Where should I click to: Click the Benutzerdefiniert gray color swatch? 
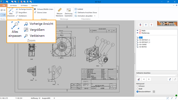[x=154, y=91]
